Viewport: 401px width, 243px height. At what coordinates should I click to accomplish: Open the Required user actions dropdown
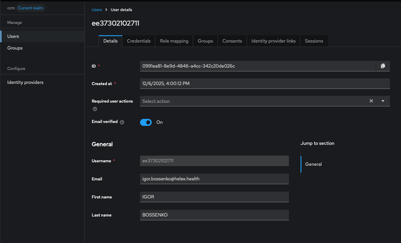383,101
